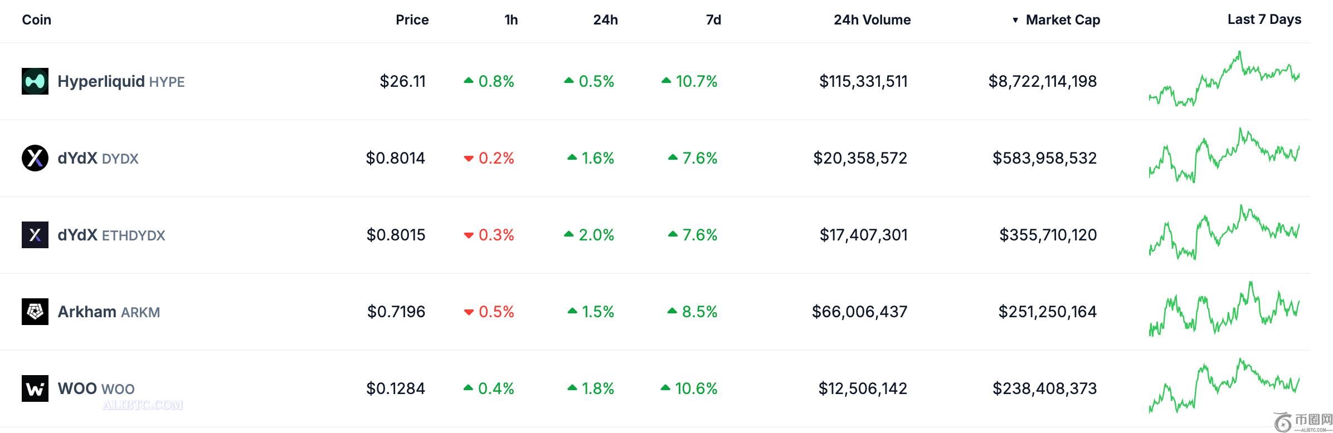This screenshot has height=433, width=1333.
Task: Click the Market Cap sort arrow
Action: coord(1015,20)
